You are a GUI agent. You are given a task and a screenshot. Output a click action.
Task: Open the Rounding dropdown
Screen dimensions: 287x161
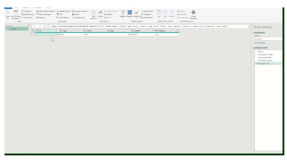coord(146,14)
